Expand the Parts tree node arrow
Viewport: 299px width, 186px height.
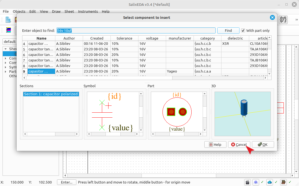6,72
